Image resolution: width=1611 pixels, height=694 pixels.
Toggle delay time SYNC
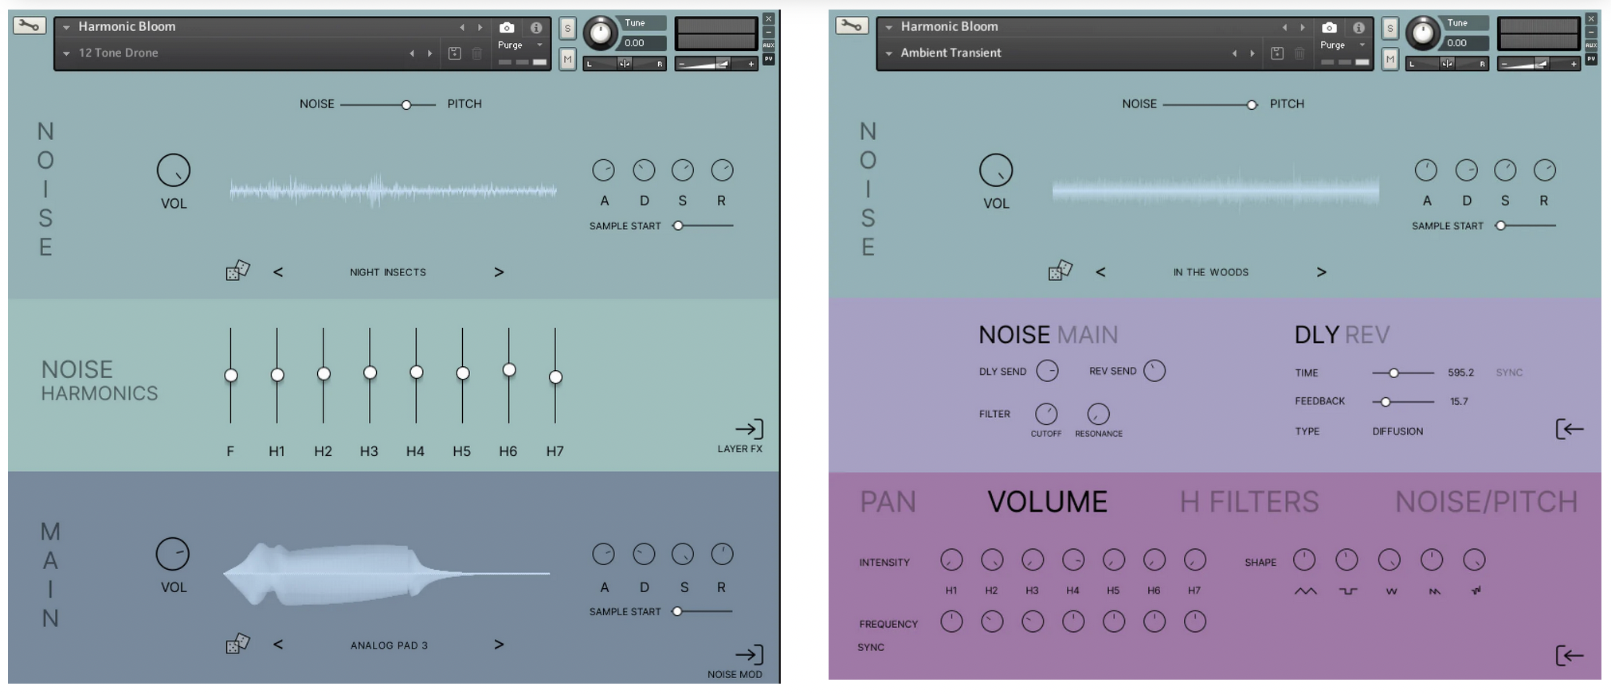pos(1509,372)
